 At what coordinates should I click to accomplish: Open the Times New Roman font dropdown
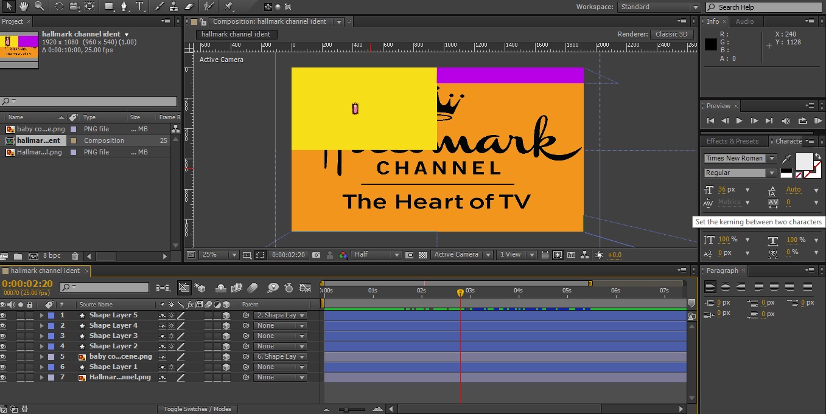pos(740,158)
